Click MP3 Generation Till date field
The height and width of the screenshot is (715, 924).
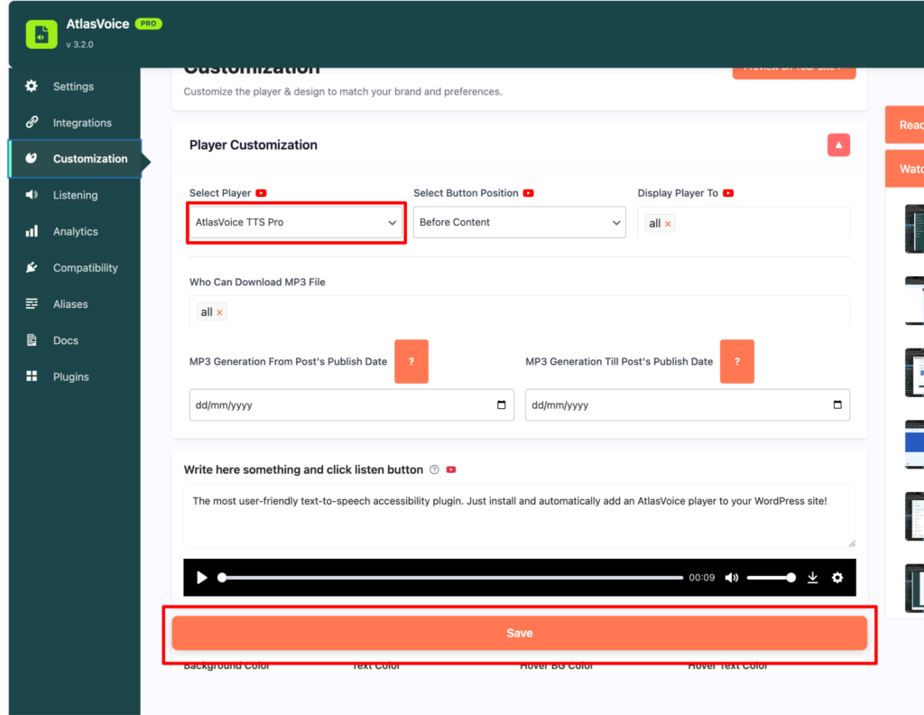pos(687,405)
